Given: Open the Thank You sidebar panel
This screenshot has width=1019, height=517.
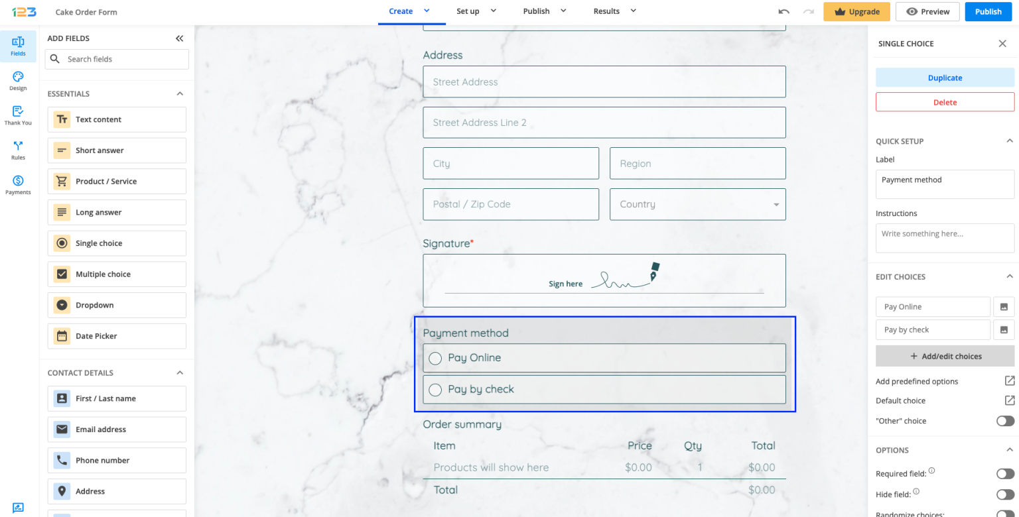Looking at the screenshot, I should click(18, 115).
